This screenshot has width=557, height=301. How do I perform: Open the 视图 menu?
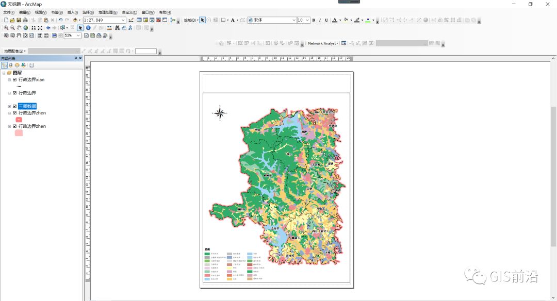[x=41, y=12]
